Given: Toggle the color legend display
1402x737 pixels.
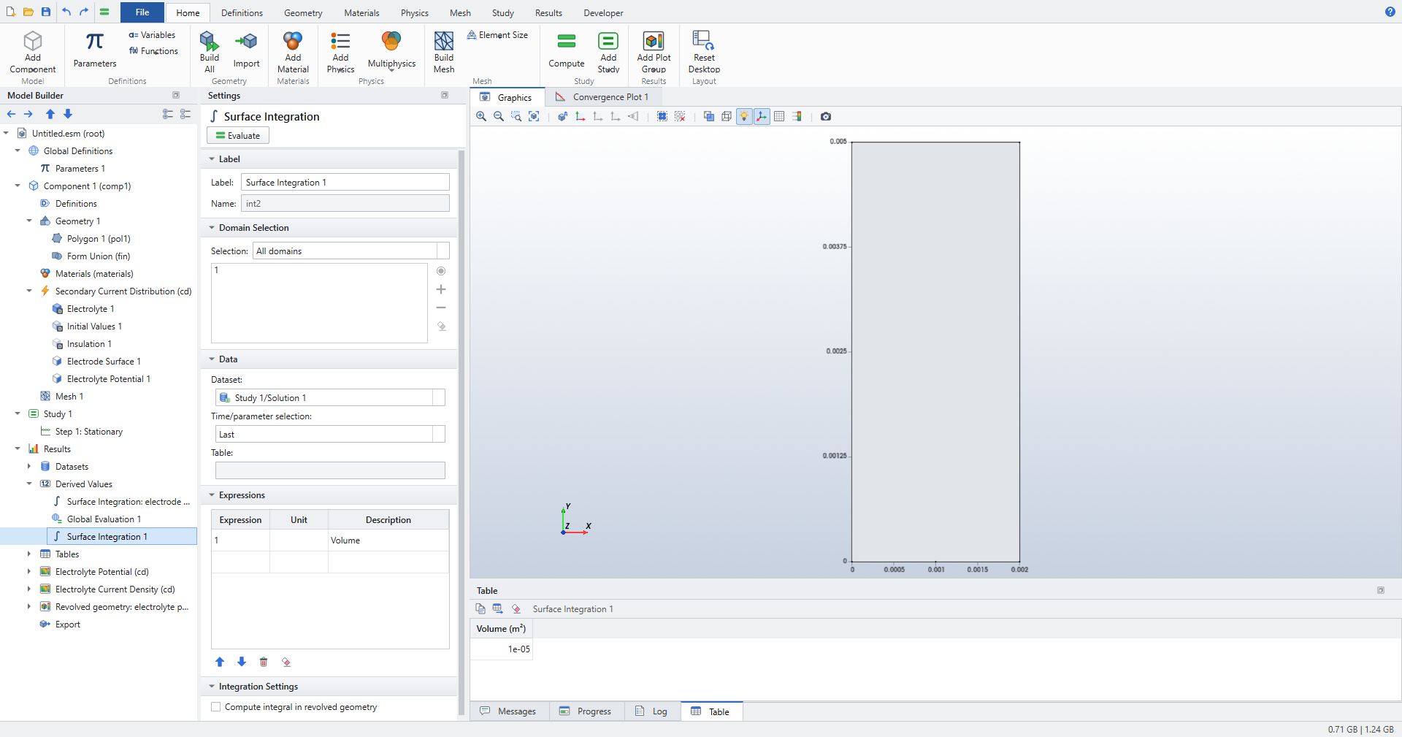Looking at the screenshot, I should pyautogui.click(x=797, y=116).
